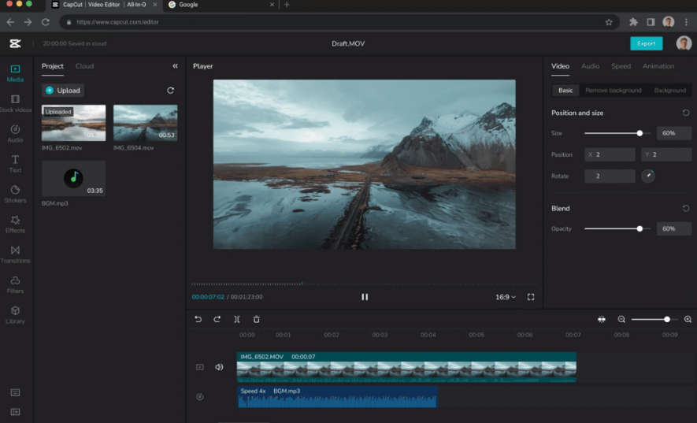
Task: Click the layout panel icon at sidebar bottom
Action: point(15,412)
